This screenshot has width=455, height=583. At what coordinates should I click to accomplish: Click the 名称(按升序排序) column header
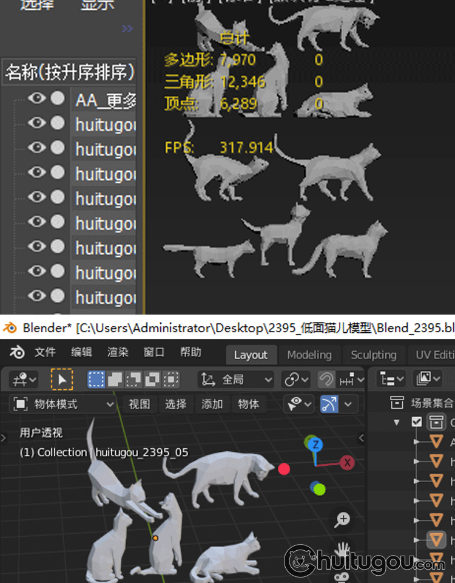coord(69,72)
